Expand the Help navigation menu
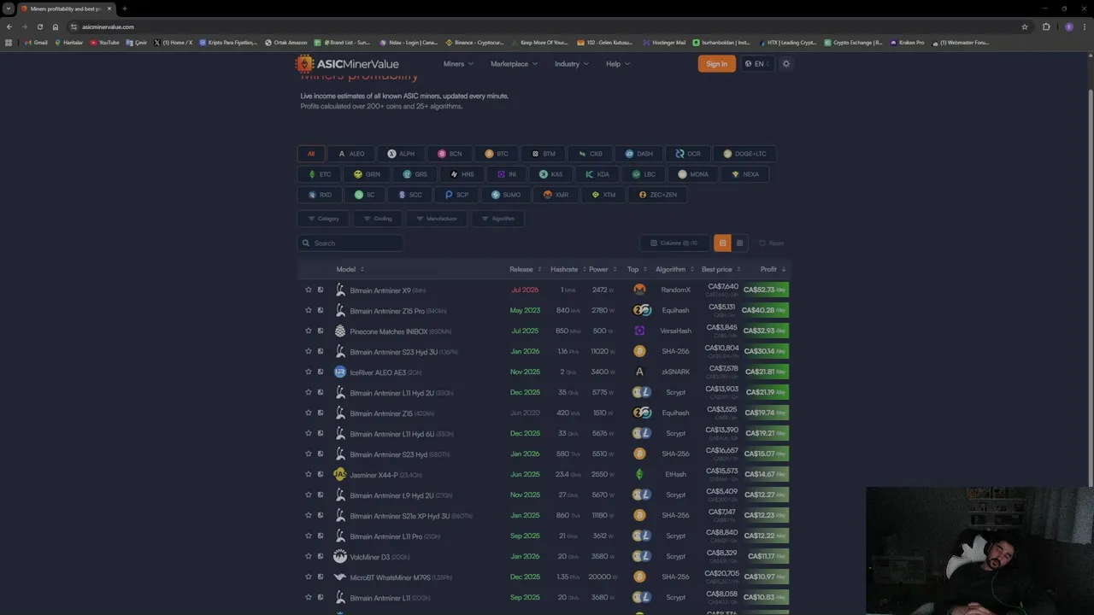The height and width of the screenshot is (615, 1094). click(618, 63)
